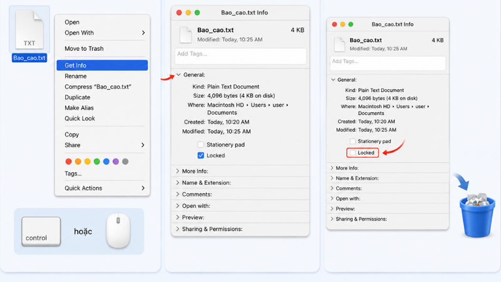Apply the blue tag color
Image resolution: width=501 pixels, height=282 pixels.
pyautogui.click(x=106, y=162)
